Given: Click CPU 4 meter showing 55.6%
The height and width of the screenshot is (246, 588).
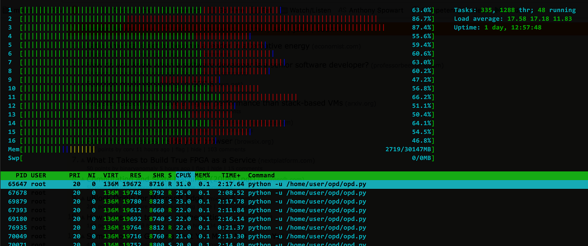Looking at the screenshot, I should tap(221, 36).
